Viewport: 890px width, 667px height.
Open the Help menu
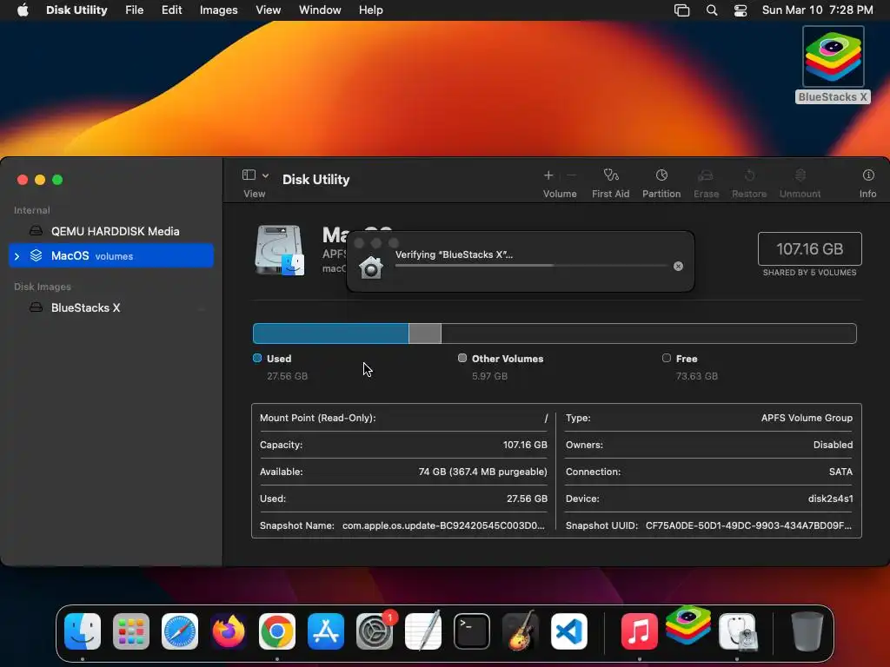pos(370,10)
